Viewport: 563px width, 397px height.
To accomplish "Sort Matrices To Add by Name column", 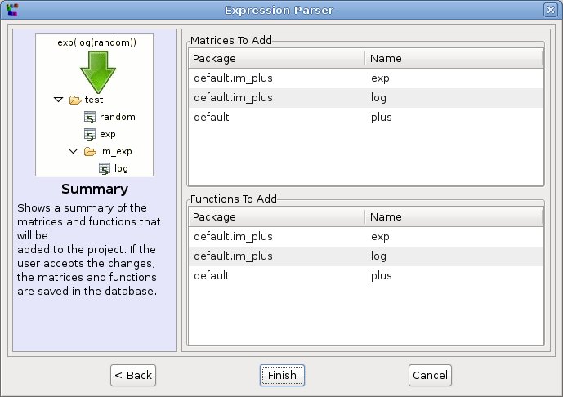I will (454, 59).
